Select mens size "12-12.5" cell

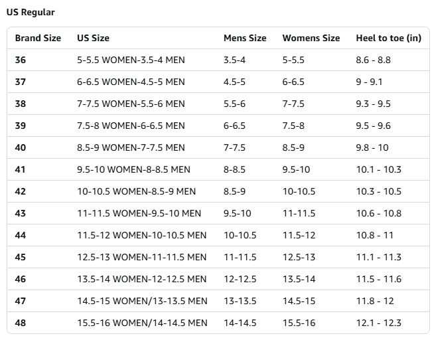[x=240, y=279]
